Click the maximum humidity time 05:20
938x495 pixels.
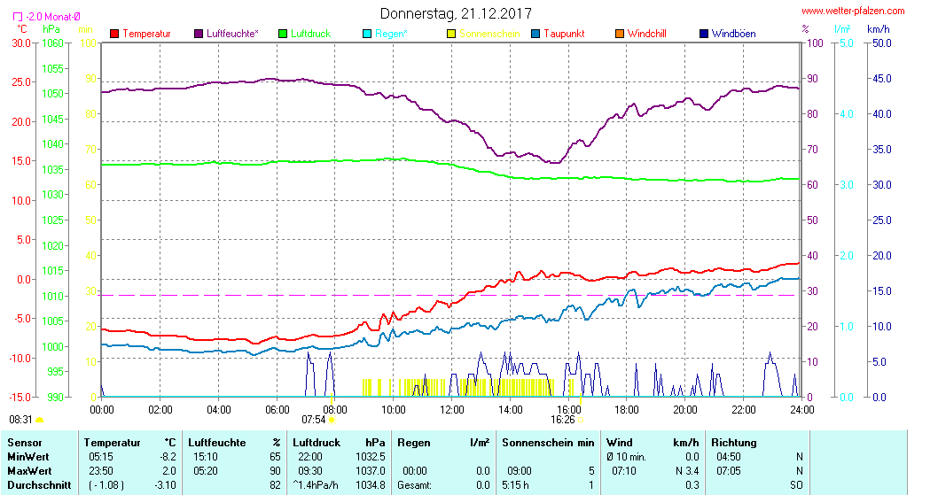point(205,471)
